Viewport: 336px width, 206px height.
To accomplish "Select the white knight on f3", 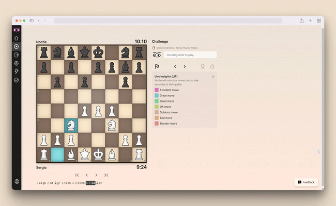I will (x=112, y=125).
